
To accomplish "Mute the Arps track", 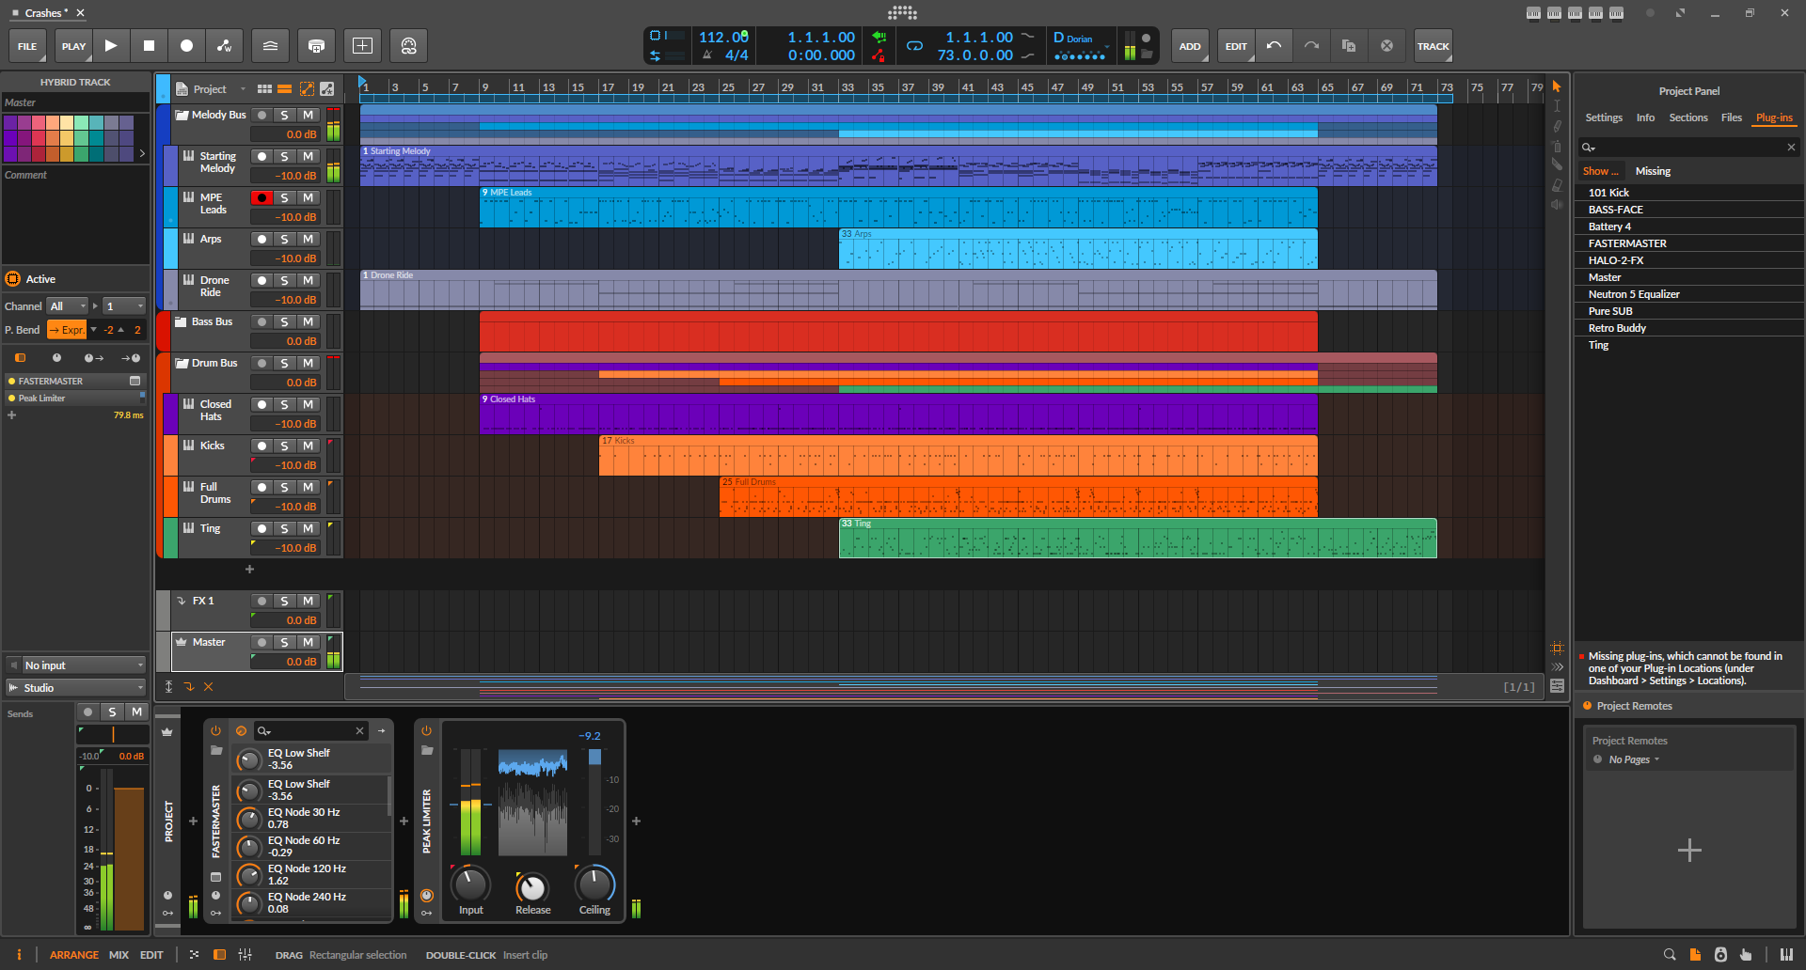I will tap(308, 239).
